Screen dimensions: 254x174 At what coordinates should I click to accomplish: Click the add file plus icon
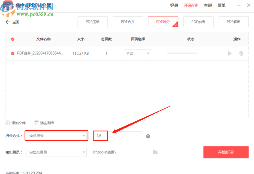pos(8,123)
